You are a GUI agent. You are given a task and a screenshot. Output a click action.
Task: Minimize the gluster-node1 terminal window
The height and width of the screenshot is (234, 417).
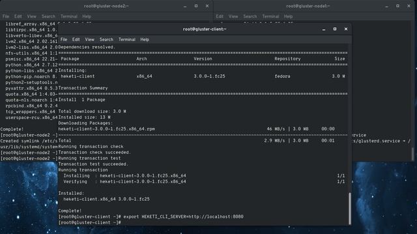(386, 6)
